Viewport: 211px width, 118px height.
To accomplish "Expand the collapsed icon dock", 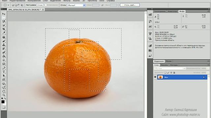I will [152, 9].
